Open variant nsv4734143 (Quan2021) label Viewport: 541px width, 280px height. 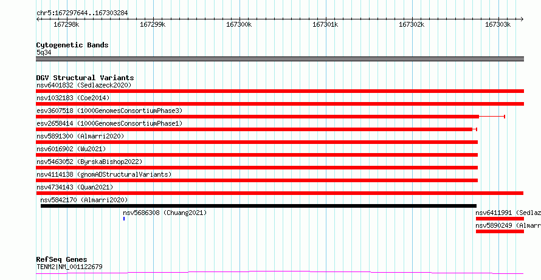(x=75, y=187)
